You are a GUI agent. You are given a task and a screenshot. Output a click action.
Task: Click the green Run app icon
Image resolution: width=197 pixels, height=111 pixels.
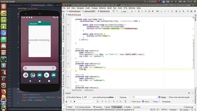pos(132,11)
